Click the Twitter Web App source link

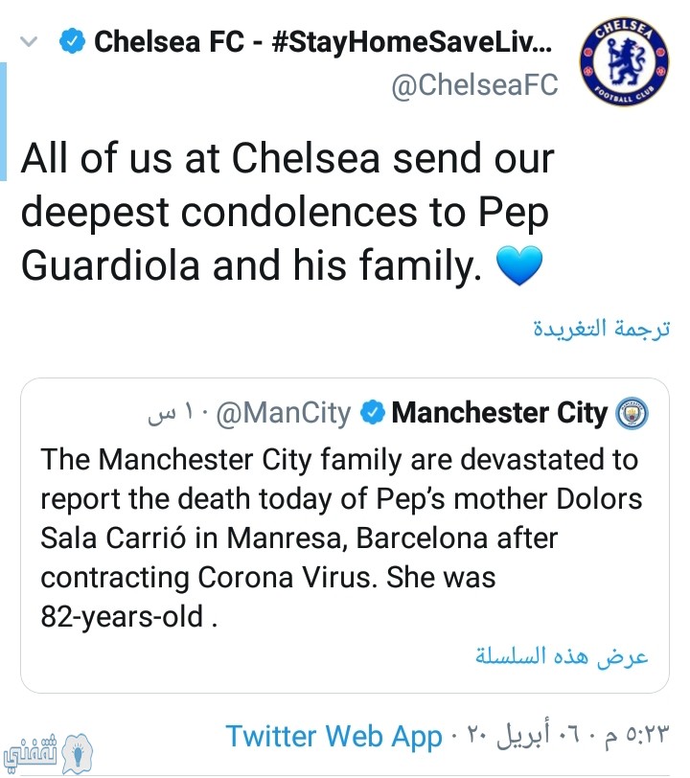click(x=334, y=736)
